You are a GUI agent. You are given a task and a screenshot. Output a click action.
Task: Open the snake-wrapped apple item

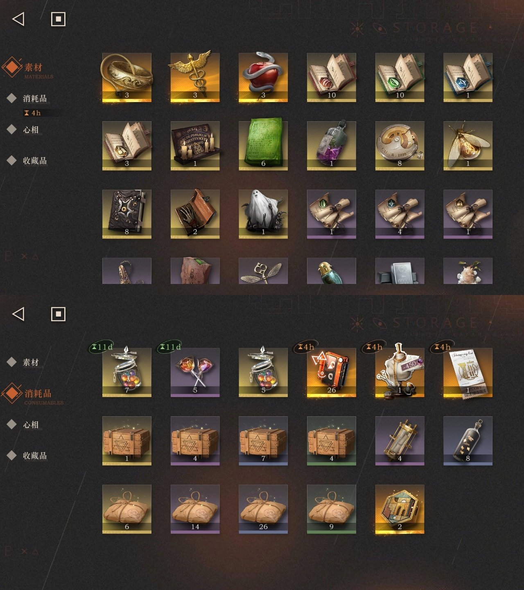263,77
